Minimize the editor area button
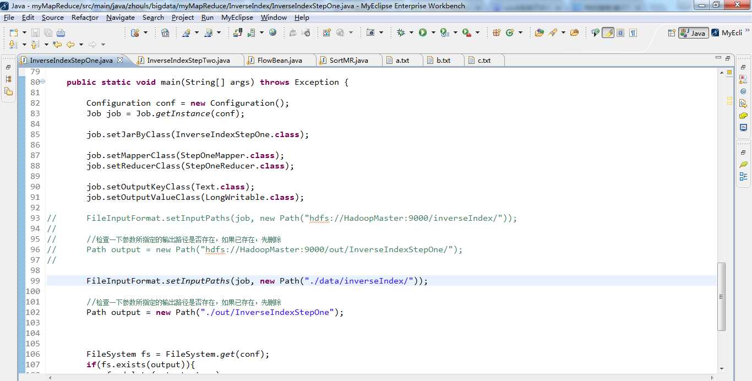Image resolution: width=752 pixels, height=381 pixels. click(718, 58)
